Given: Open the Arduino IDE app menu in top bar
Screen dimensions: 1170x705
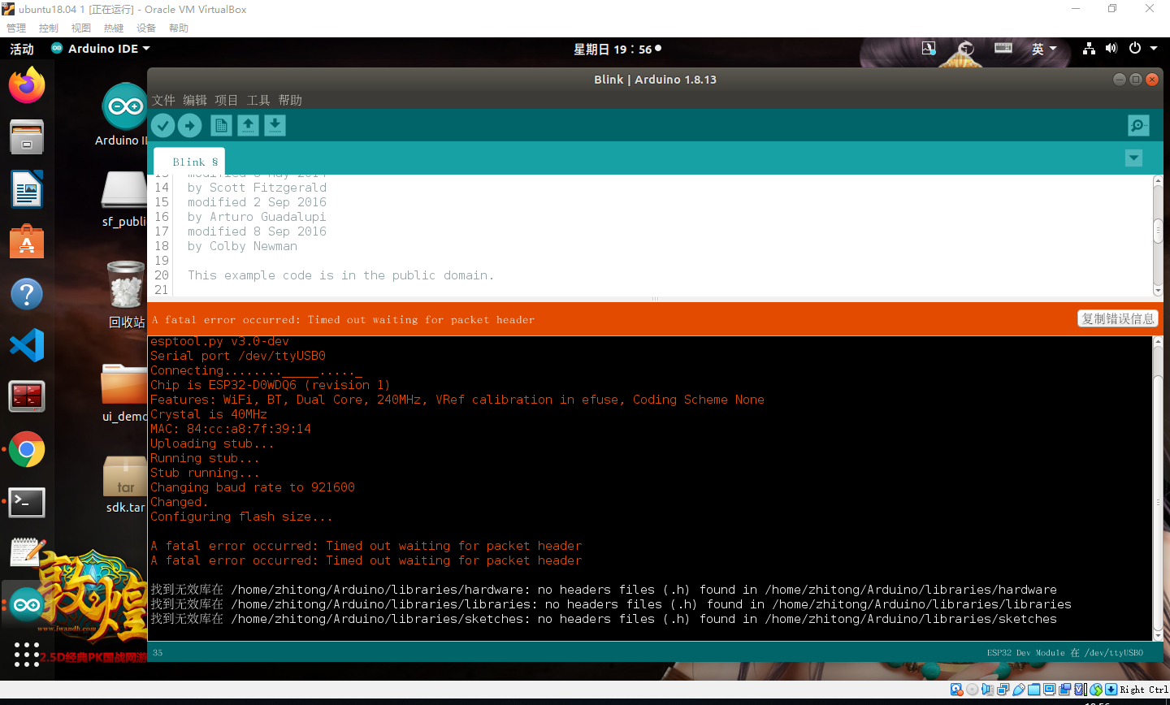Looking at the screenshot, I should [x=101, y=49].
